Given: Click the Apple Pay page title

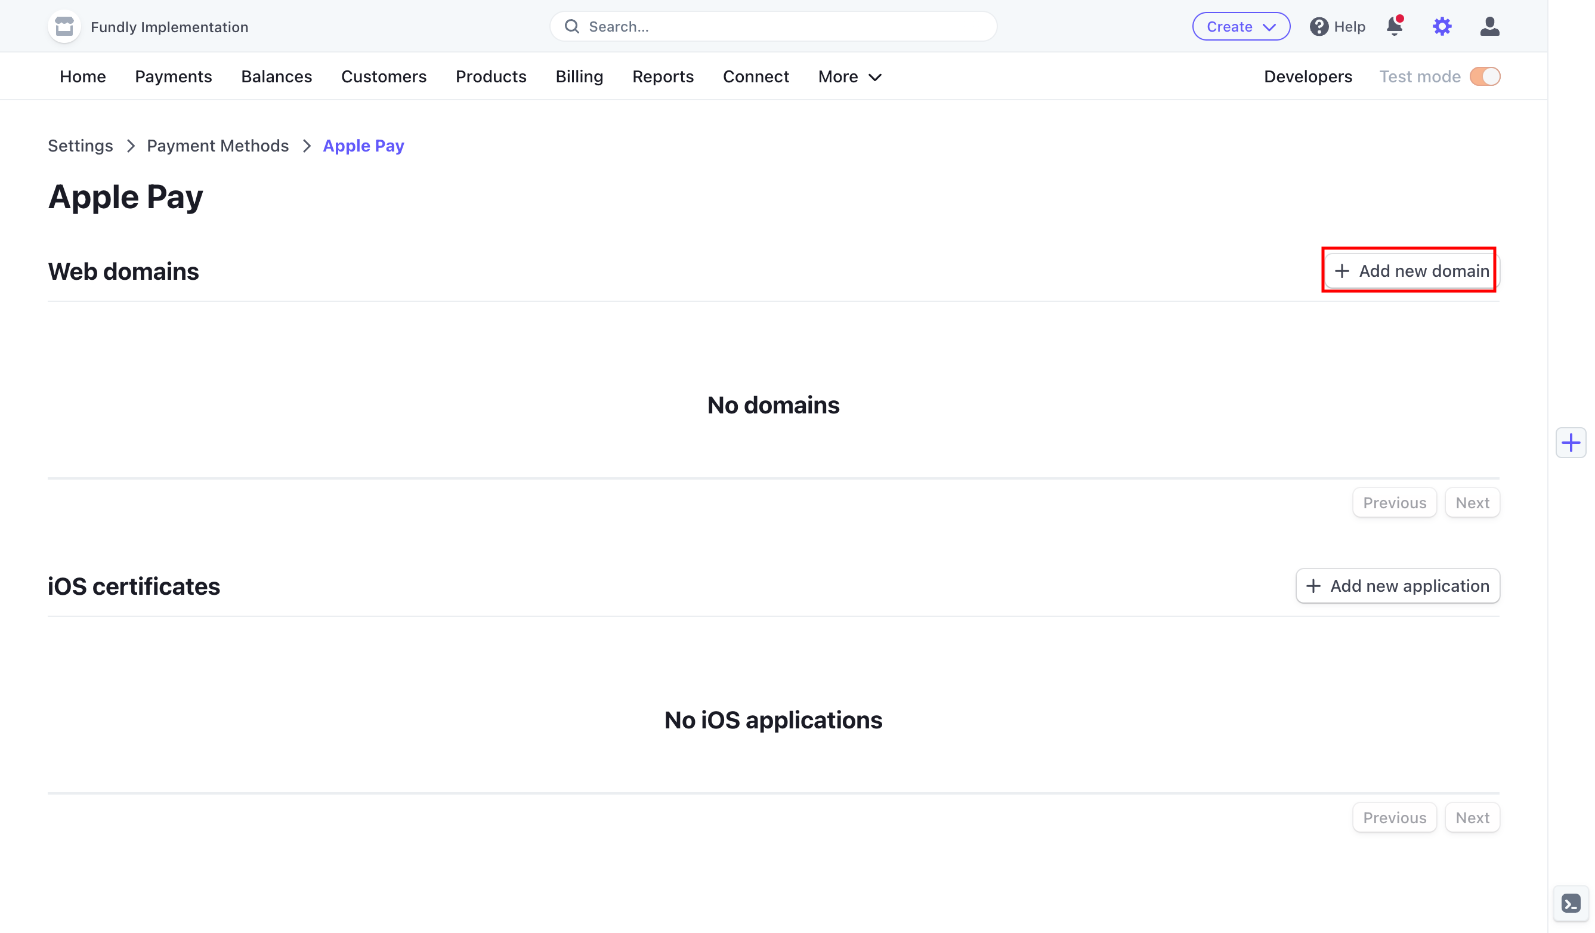Looking at the screenshot, I should tap(125, 197).
